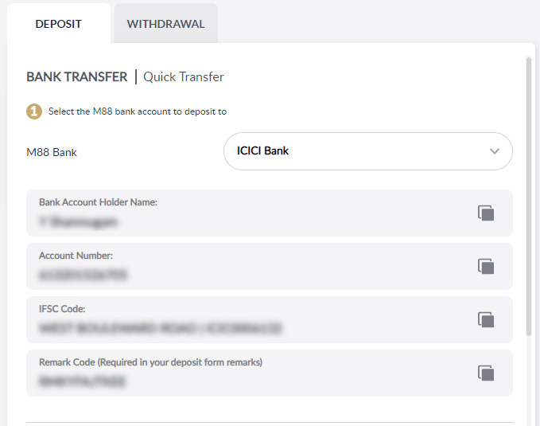Click the Remark Code field label
Image resolution: width=540 pixels, height=426 pixels.
coord(150,362)
